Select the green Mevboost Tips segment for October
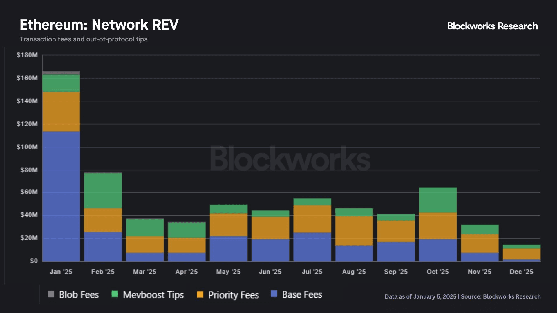 pyautogui.click(x=438, y=200)
